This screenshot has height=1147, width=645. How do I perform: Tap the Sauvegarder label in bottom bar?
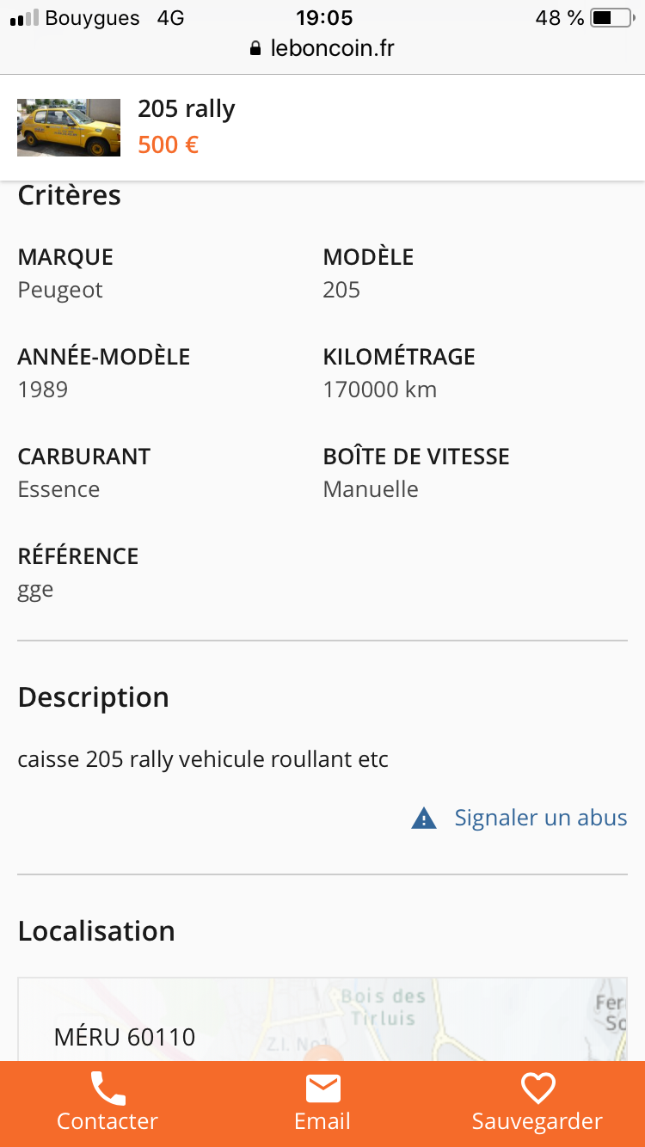point(537,1121)
